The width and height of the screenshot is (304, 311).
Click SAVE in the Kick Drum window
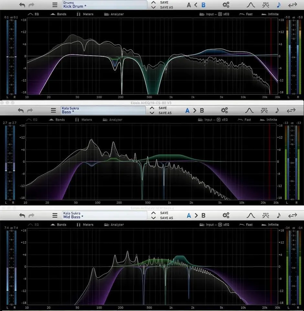coord(164,2)
